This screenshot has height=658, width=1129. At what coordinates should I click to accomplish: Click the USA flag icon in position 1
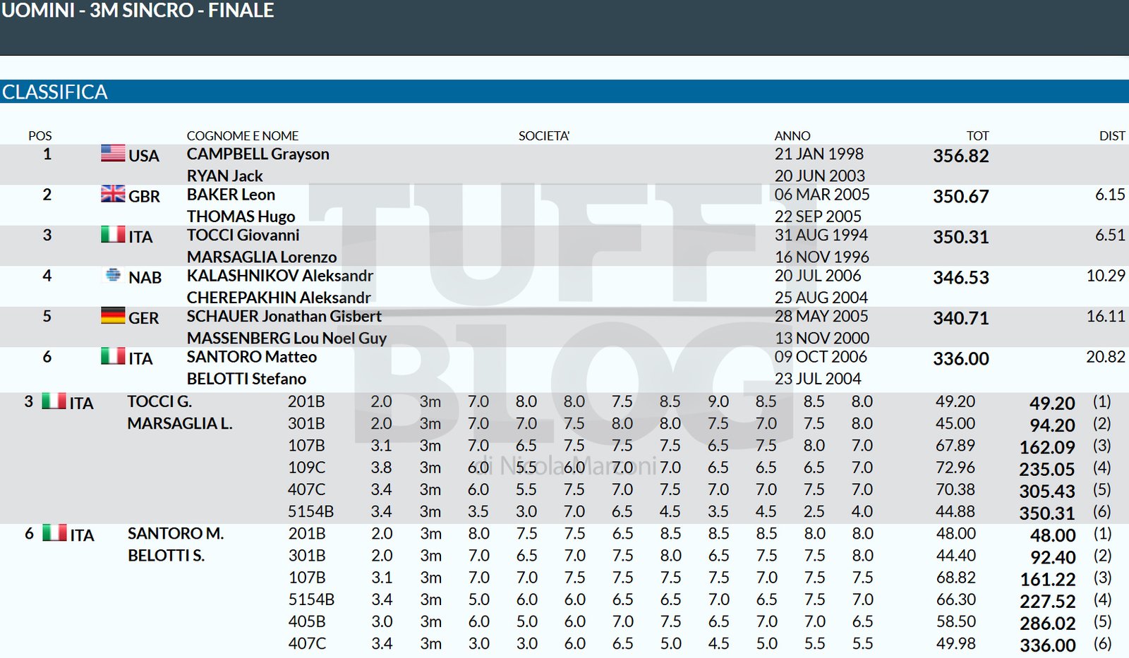click(113, 153)
